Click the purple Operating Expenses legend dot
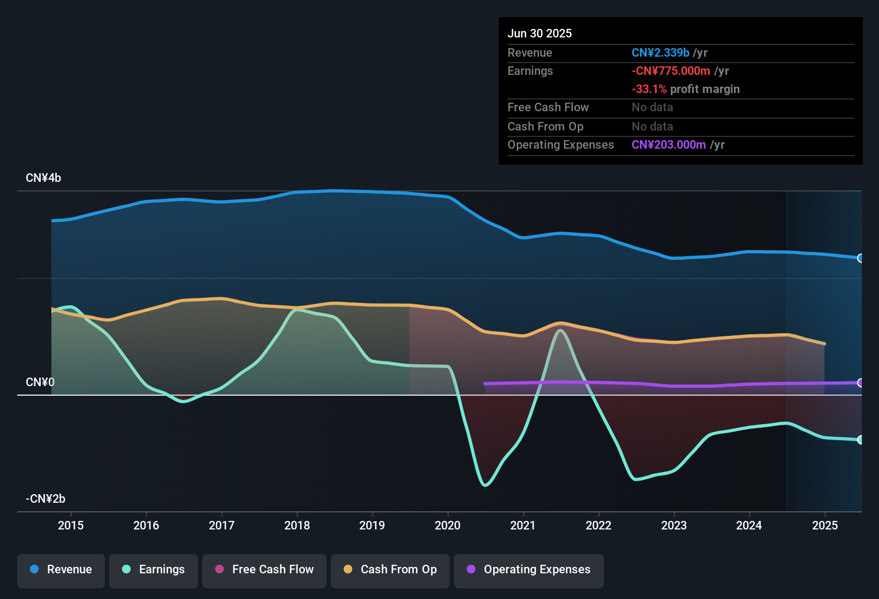Image resolution: width=879 pixels, height=599 pixels. [x=471, y=570]
